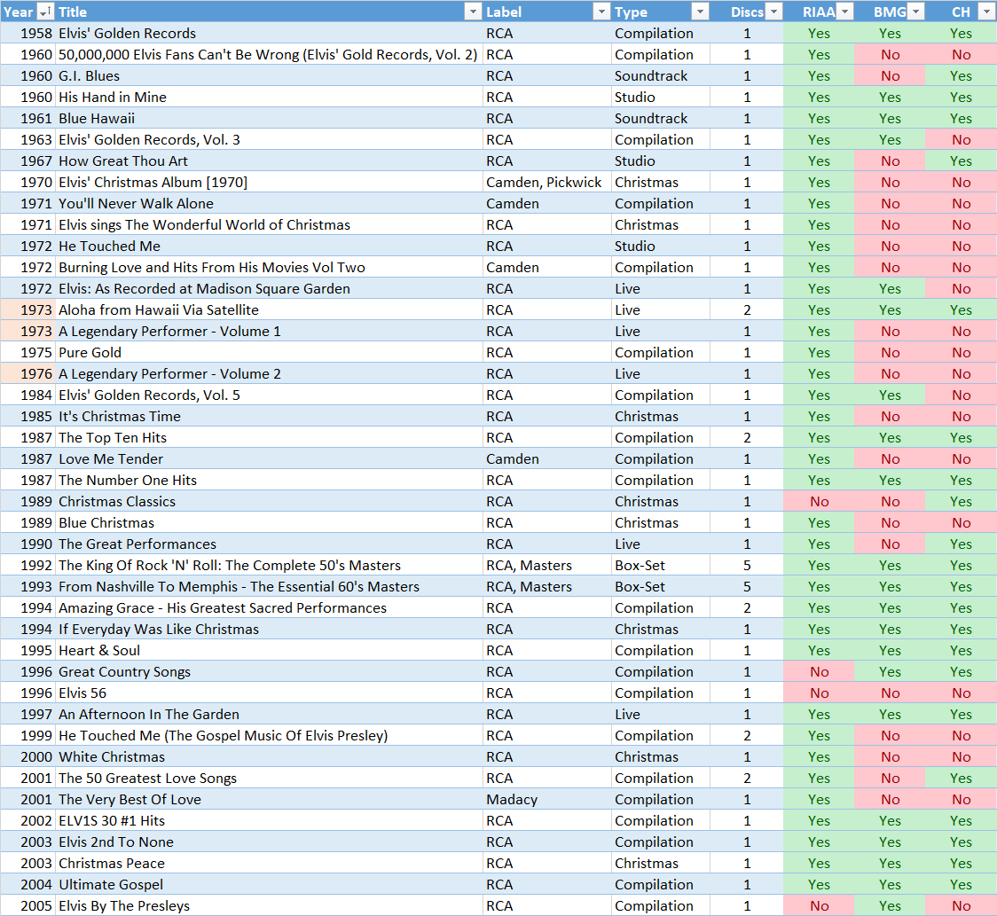Viewport: 997px width, 916px height.
Task: Select the RIAA header cell
Action: click(819, 12)
